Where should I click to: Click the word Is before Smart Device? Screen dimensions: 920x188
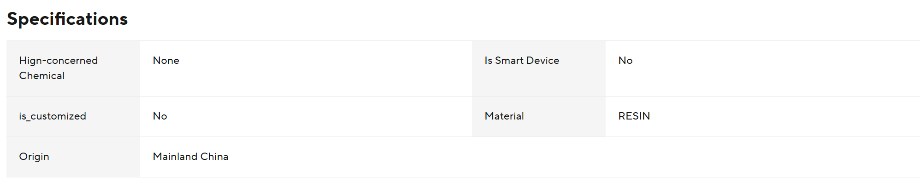point(489,61)
